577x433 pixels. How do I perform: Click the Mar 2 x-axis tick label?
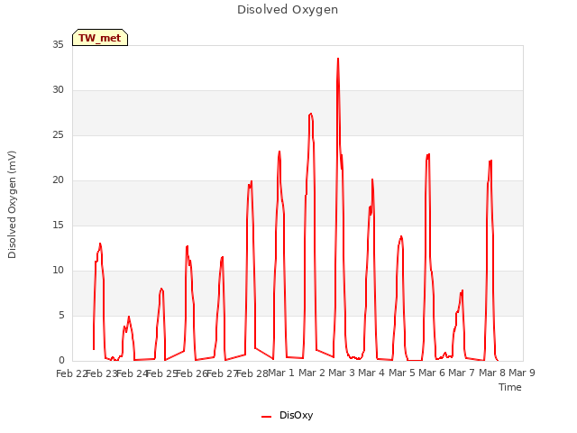coord(311,373)
